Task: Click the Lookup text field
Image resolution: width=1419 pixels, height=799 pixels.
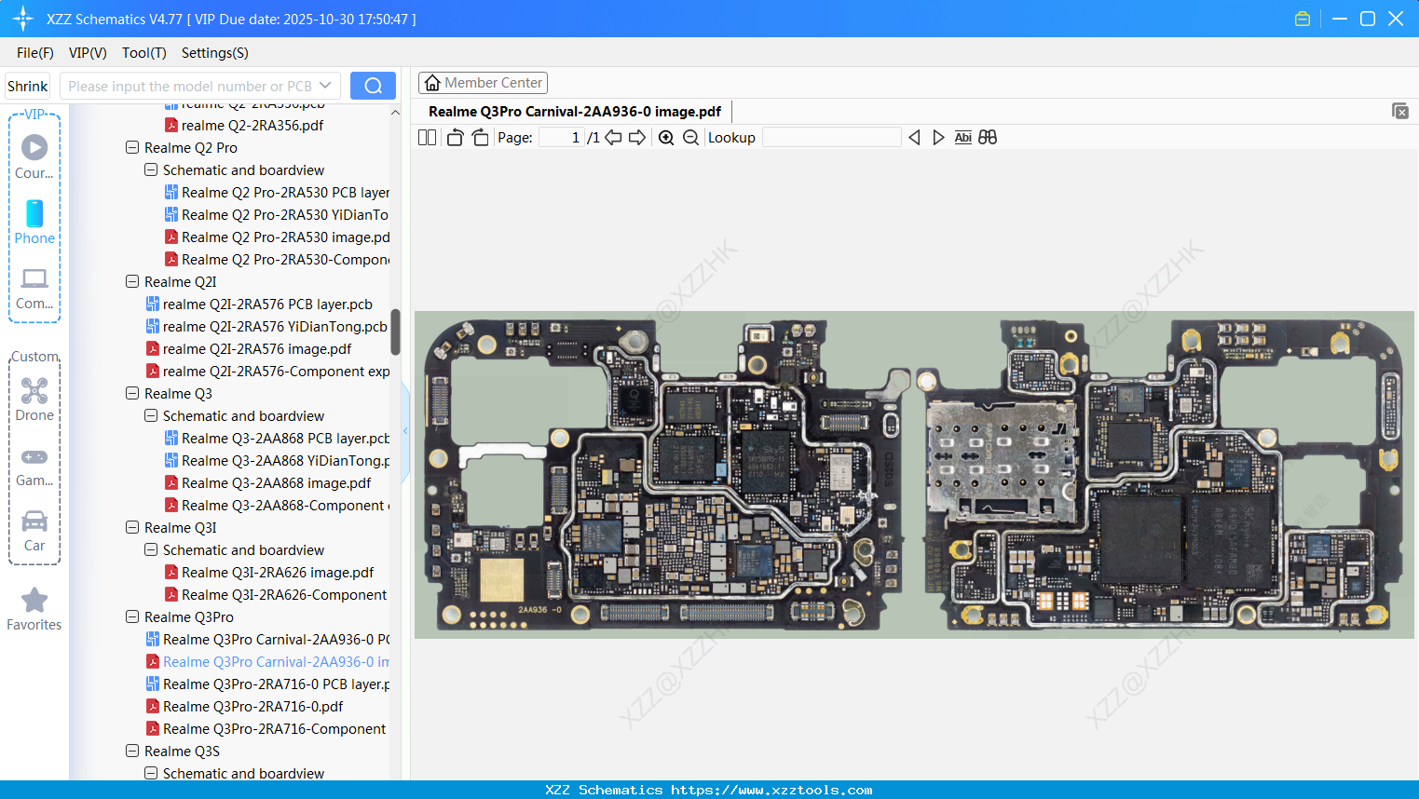Action: pyautogui.click(x=831, y=138)
